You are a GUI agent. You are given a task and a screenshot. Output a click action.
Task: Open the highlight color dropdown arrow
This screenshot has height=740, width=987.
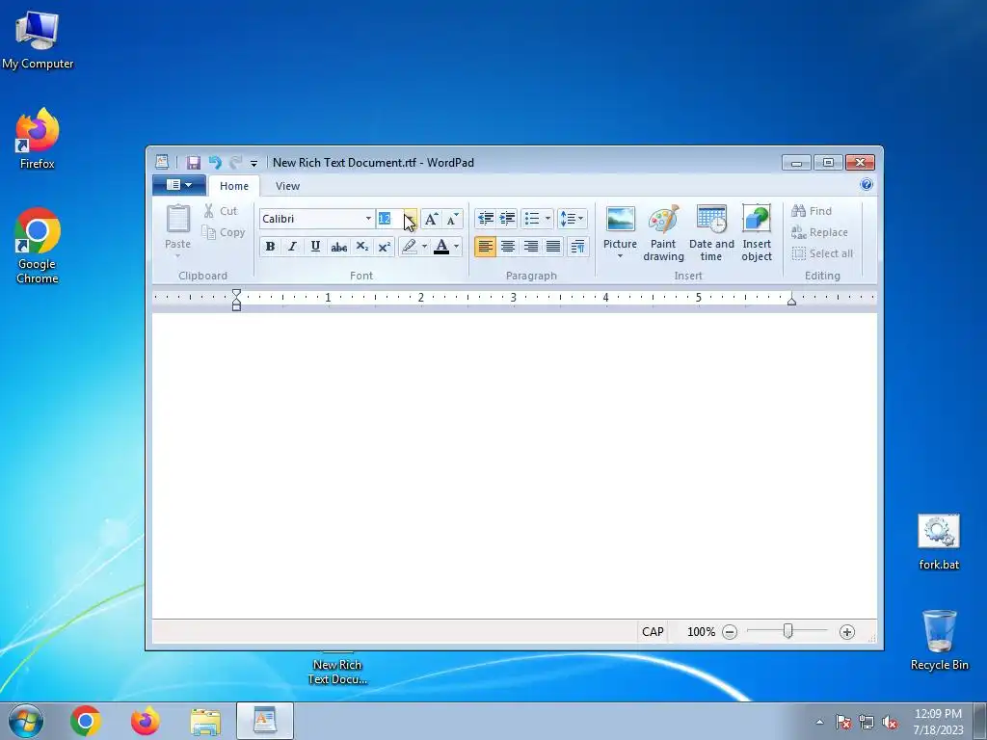[x=424, y=247]
